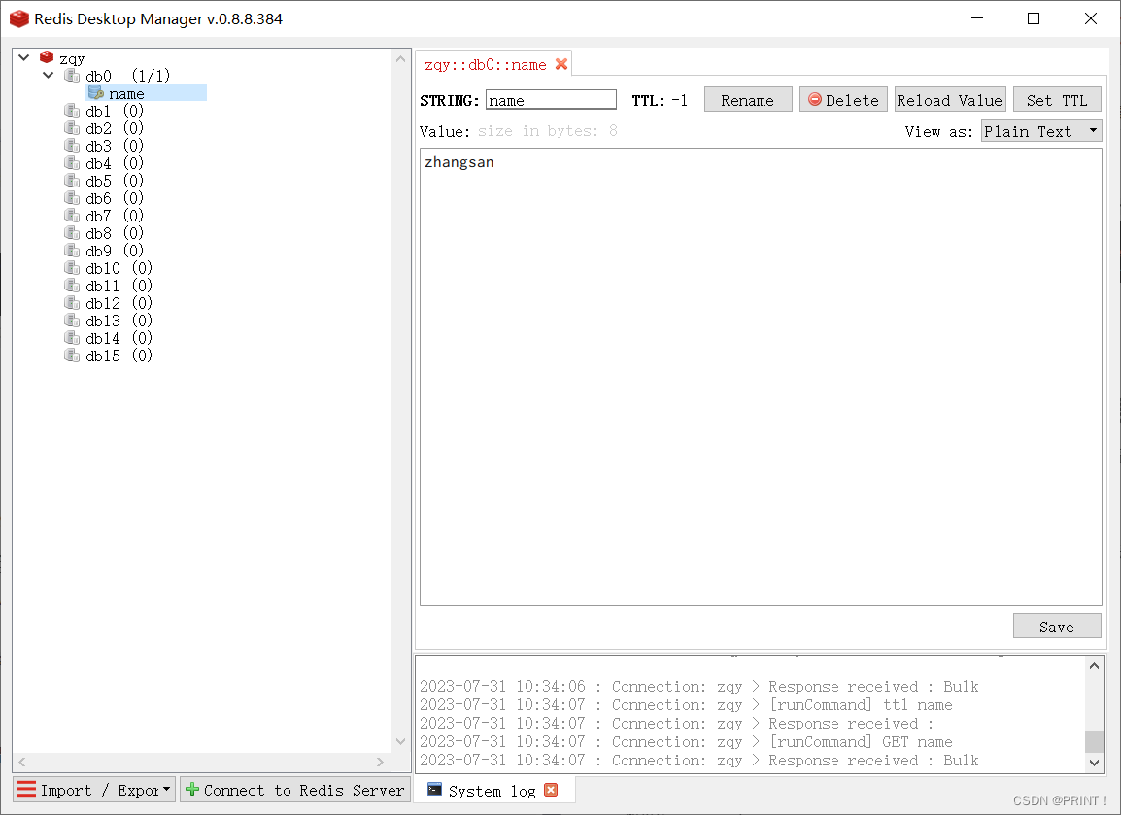Click the name key icon in db0

click(x=96, y=92)
